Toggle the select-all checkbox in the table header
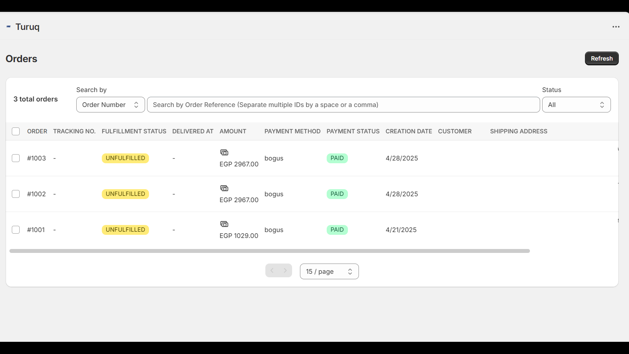 coord(16,131)
